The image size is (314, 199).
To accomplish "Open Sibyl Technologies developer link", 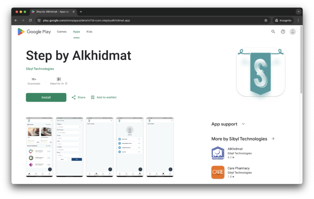I will pos(40,69).
